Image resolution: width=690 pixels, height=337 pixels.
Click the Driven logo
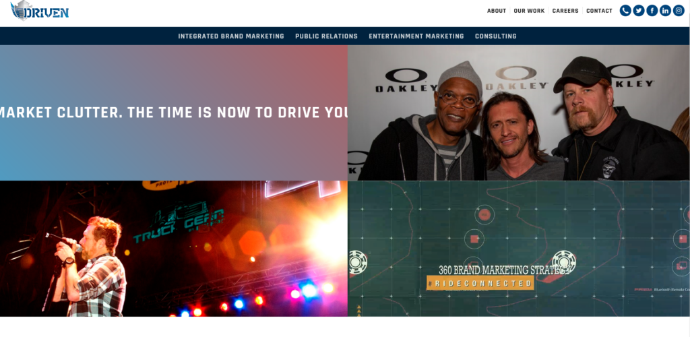(x=40, y=11)
